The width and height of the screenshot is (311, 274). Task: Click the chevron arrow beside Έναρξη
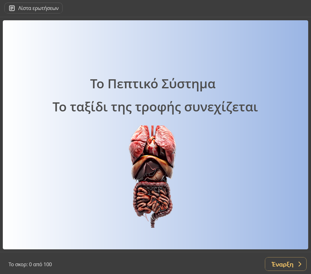click(x=300, y=264)
